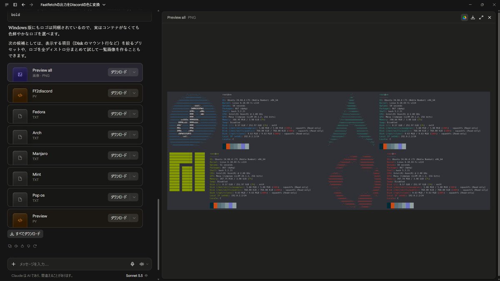500x281 pixels.
Task: Click the すべてダウンロード button
Action: pos(25,234)
